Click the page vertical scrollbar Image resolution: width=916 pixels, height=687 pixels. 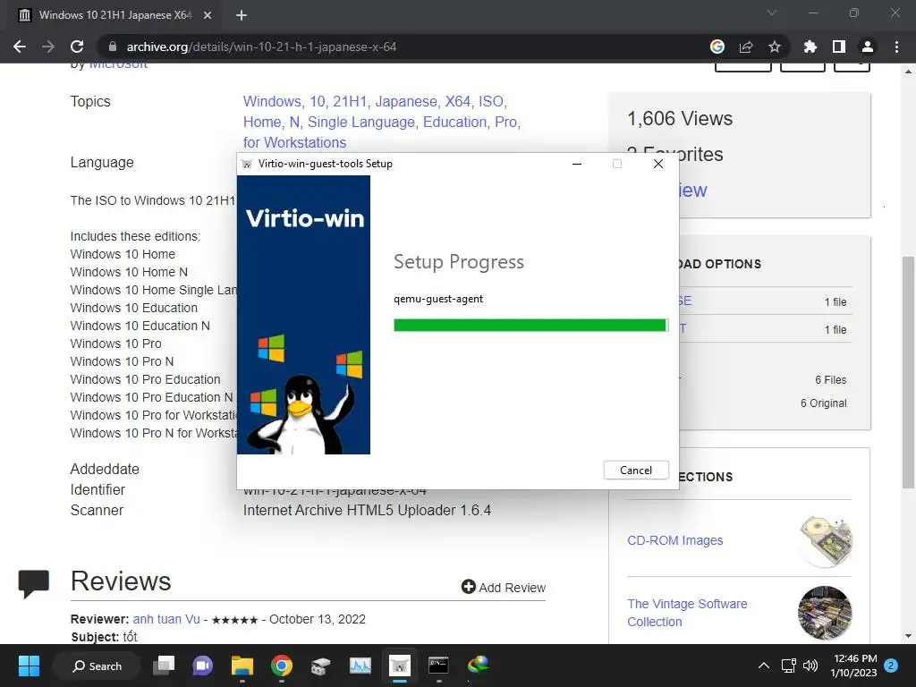(908, 372)
